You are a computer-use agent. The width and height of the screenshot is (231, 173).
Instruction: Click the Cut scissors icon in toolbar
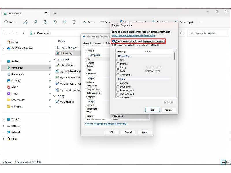tap(26, 22)
